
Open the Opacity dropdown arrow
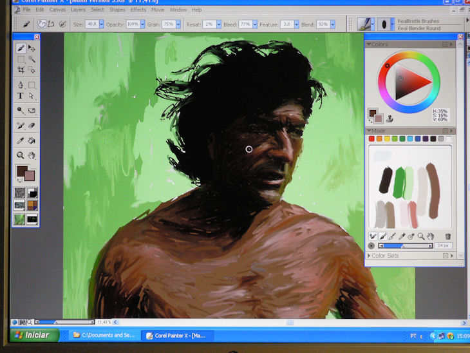pyautogui.click(x=142, y=24)
